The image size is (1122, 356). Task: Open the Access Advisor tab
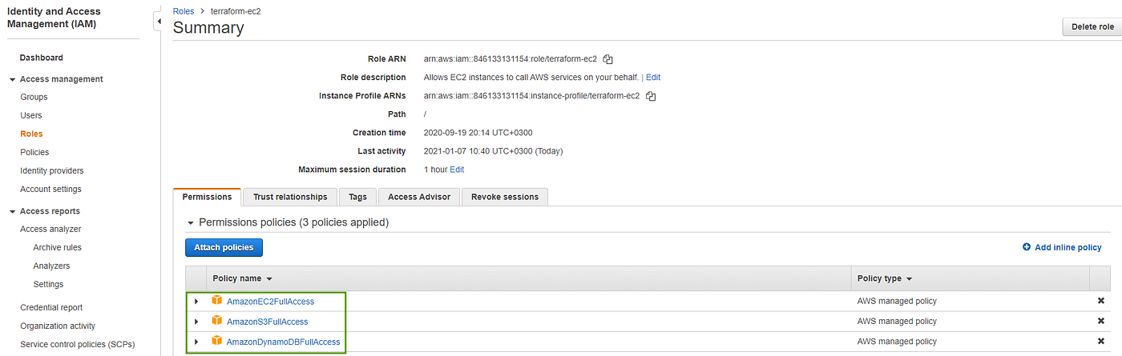point(419,197)
